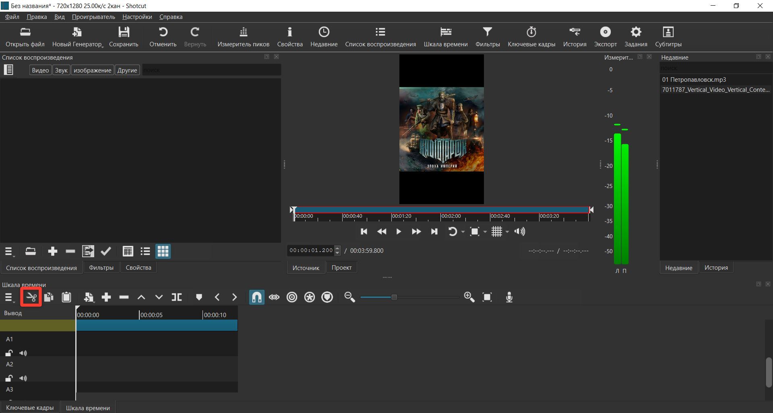Screen dimensions: 773x413
Task: Click the Create marker icon in timeline
Action: tap(199, 297)
